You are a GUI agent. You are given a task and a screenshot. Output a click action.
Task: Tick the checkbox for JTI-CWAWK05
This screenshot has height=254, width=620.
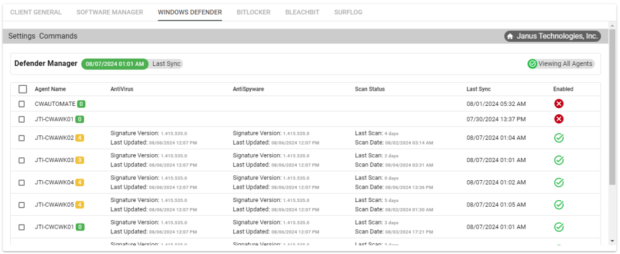click(x=22, y=204)
